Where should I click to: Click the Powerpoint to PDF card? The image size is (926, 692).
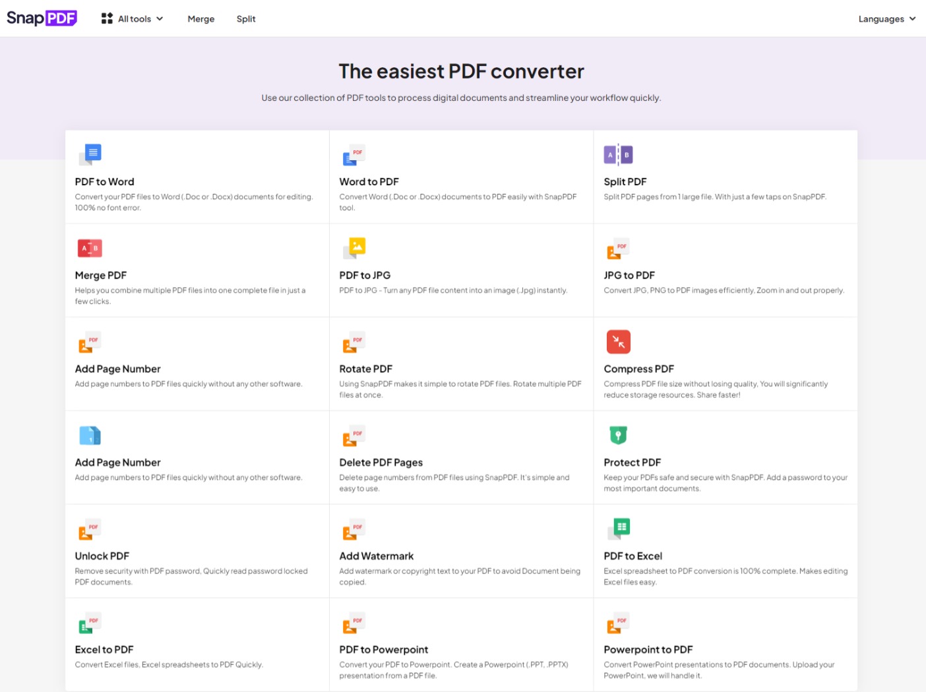point(725,646)
